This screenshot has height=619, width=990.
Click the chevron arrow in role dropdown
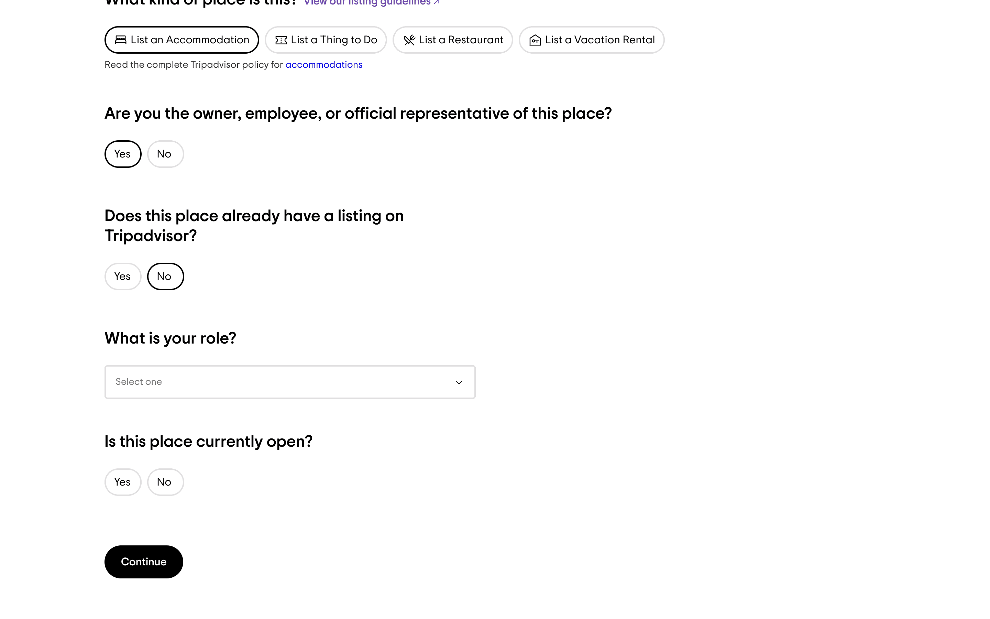[x=459, y=382]
